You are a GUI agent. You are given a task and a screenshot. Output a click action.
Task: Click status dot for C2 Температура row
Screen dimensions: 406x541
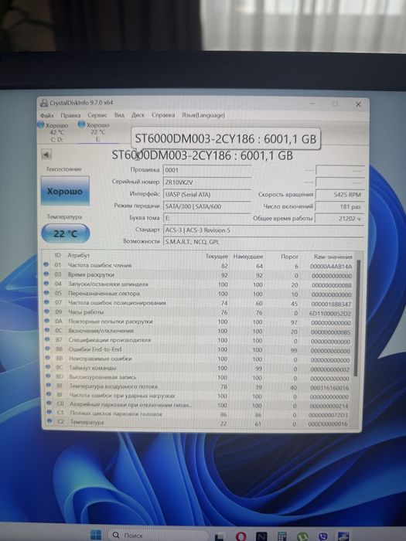[x=49, y=421]
